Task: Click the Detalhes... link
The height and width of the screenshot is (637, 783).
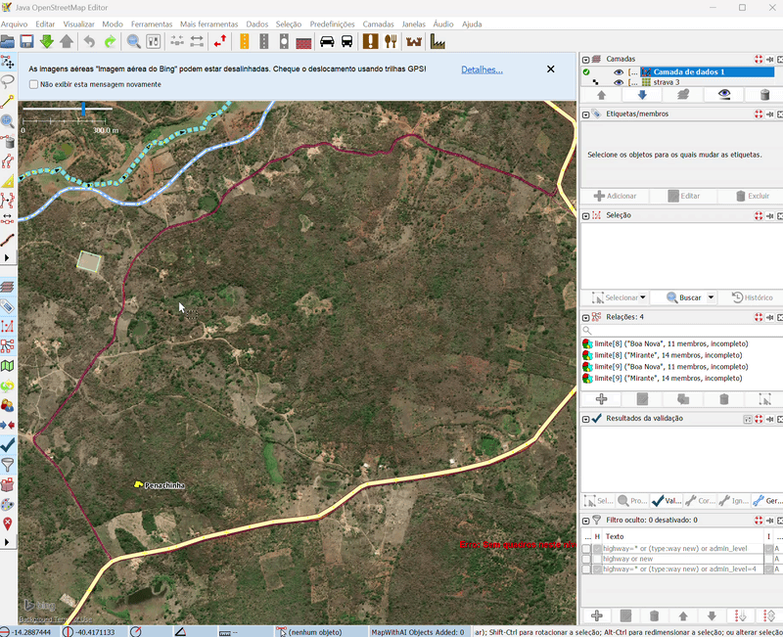Action: [482, 69]
